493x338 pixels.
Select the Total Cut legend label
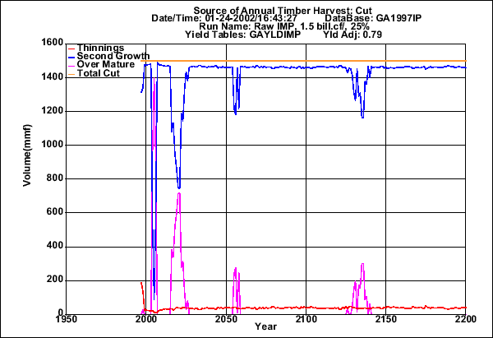tap(94, 75)
